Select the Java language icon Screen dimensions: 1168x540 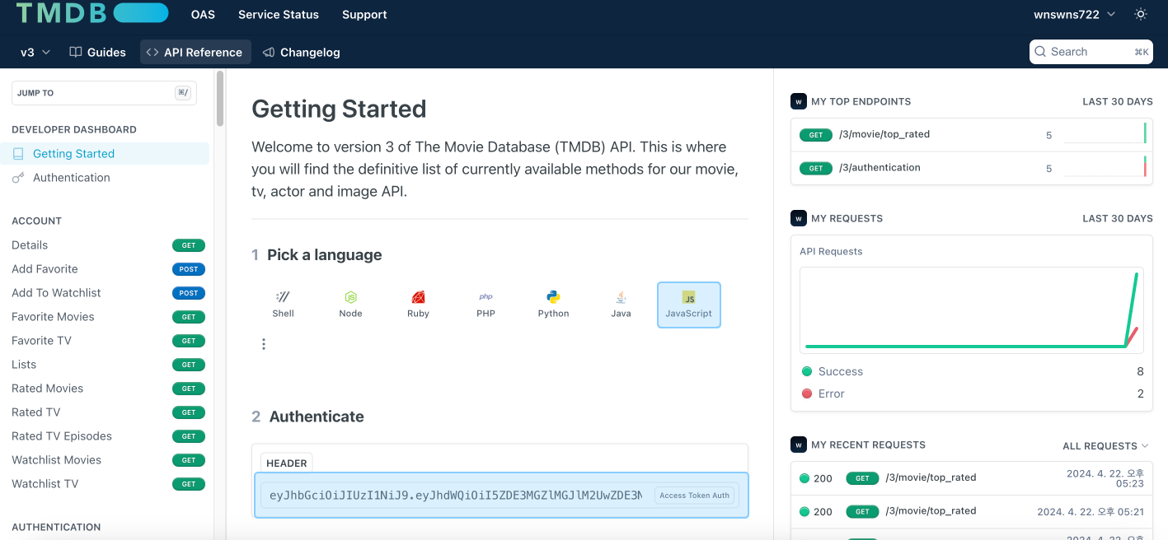621,305
